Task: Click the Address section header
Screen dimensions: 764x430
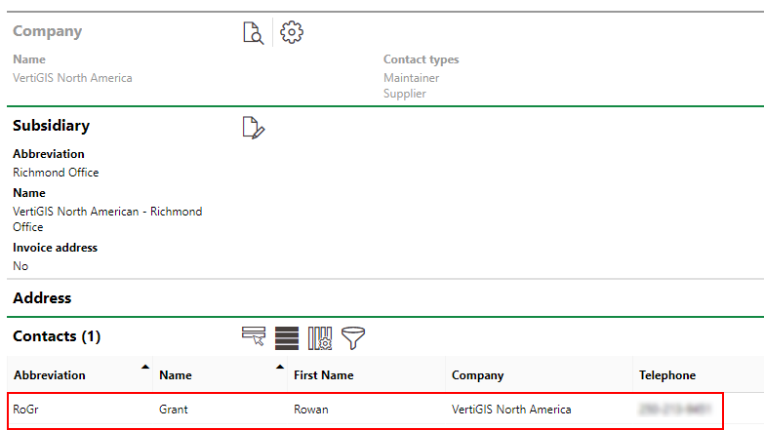Action: point(42,298)
